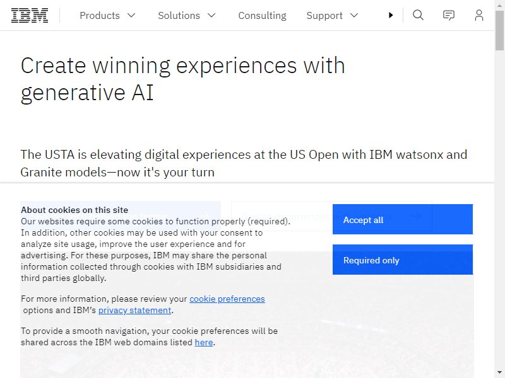
Task: Click 'Create winning experiences with generative AI' heading
Action: click(182, 79)
